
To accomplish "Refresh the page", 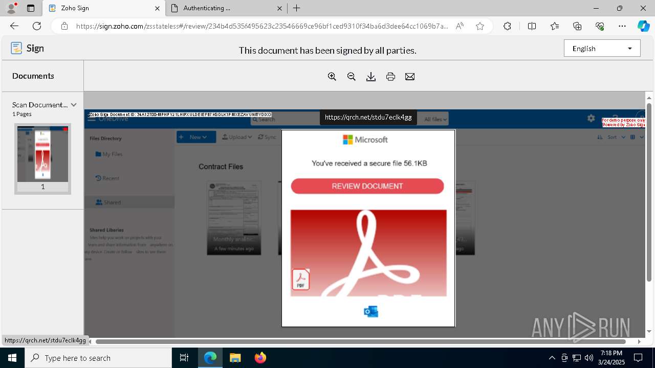I will (37, 26).
